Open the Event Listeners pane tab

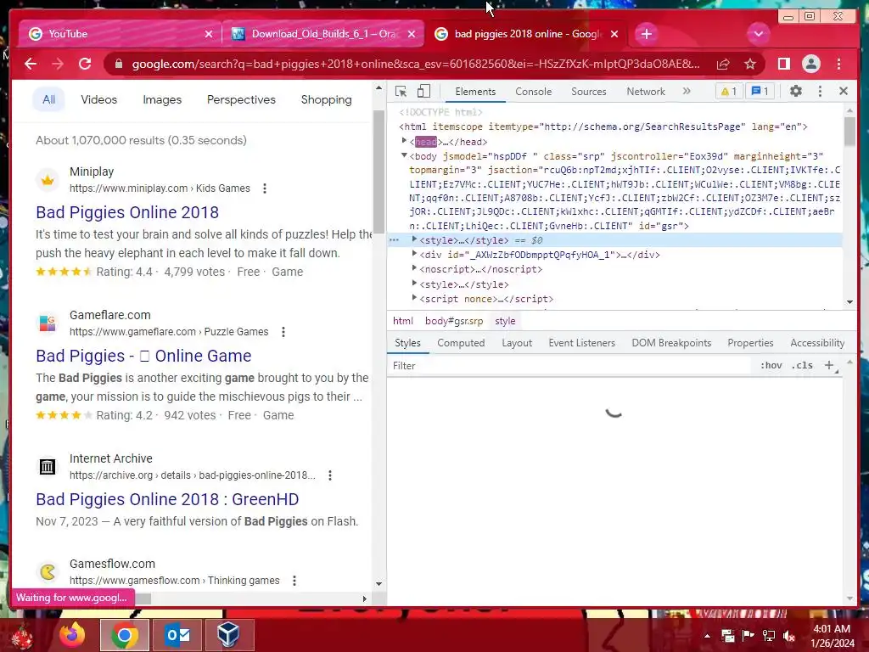(x=581, y=343)
